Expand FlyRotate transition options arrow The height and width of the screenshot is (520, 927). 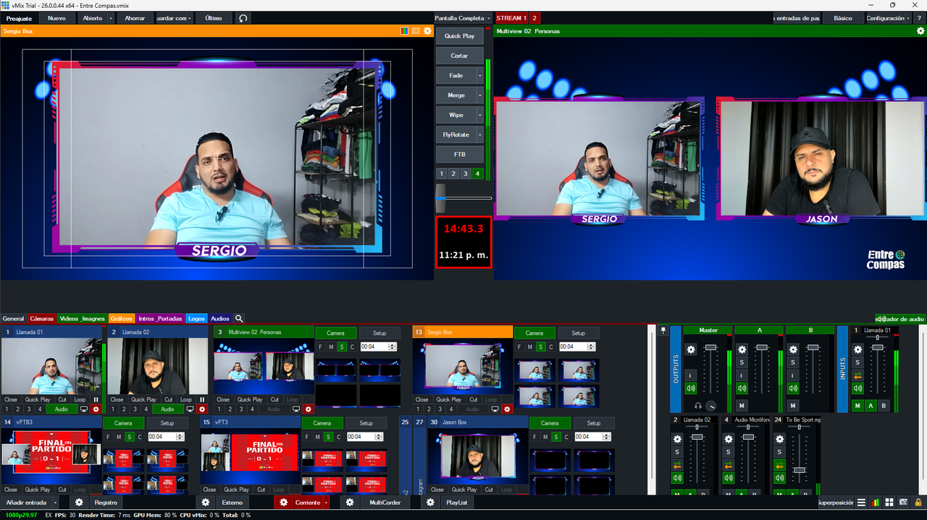(479, 135)
